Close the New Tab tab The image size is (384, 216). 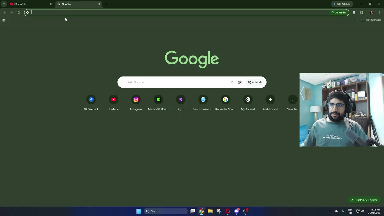pyautogui.click(x=99, y=4)
